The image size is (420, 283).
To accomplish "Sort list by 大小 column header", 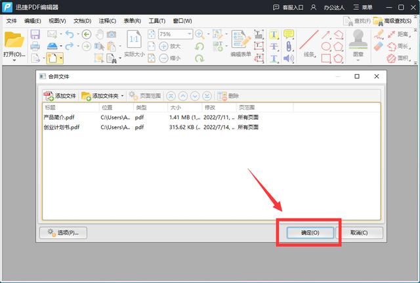I will click(175, 107).
